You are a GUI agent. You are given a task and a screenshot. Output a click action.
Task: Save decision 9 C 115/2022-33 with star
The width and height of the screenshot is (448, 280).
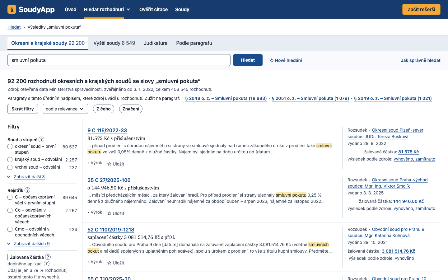(116, 164)
